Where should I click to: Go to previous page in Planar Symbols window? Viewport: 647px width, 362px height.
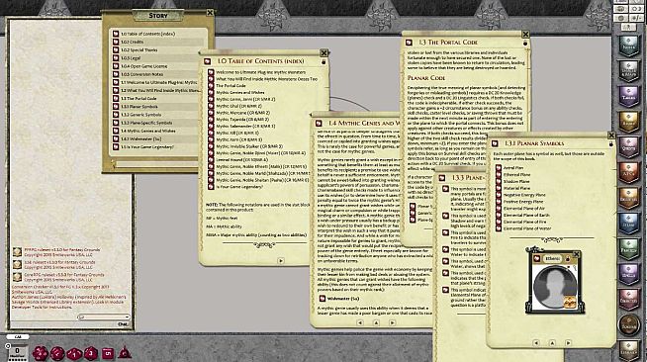pos(535,342)
